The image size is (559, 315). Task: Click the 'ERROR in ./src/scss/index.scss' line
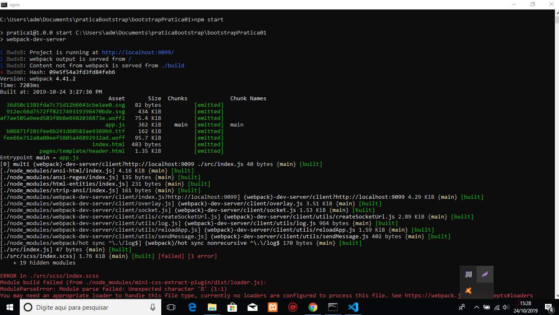click(49, 276)
